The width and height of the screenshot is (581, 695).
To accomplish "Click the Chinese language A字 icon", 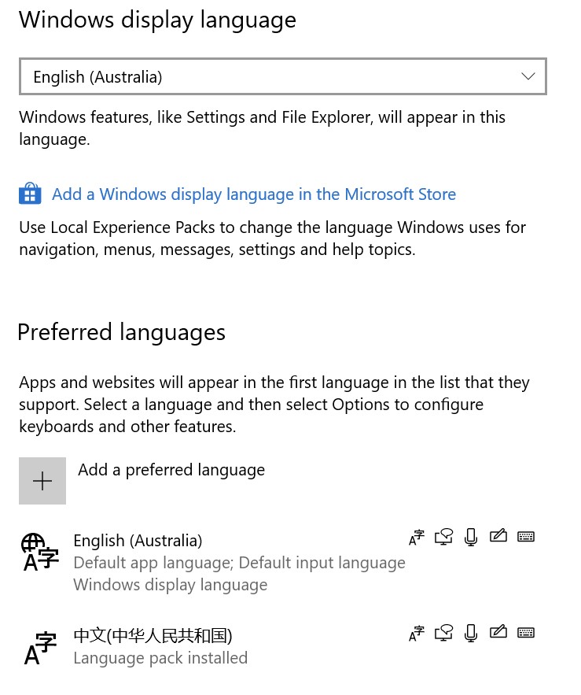I will tap(40, 649).
